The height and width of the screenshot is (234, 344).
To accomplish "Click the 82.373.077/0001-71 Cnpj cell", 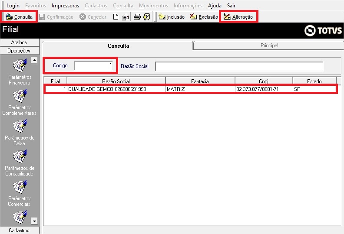I will [x=264, y=89].
